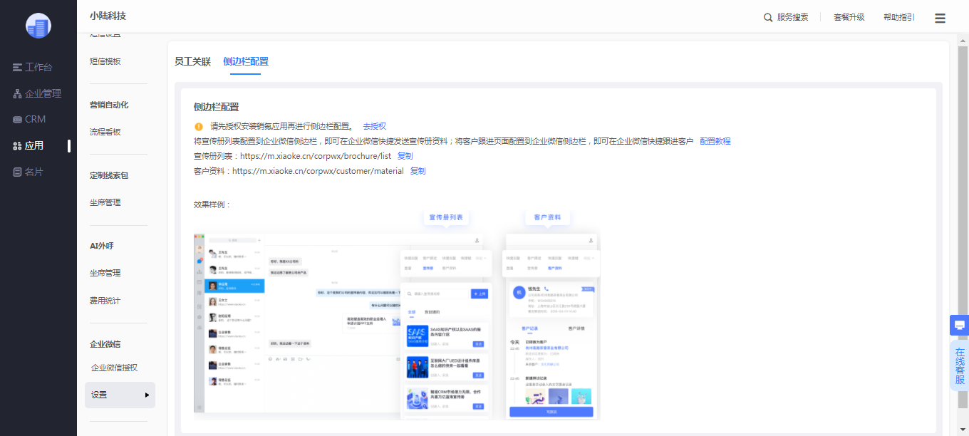Image resolution: width=969 pixels, height=436 pixels.
Task: Open 企业微信授权 menu item
Action: click(115, 368)
